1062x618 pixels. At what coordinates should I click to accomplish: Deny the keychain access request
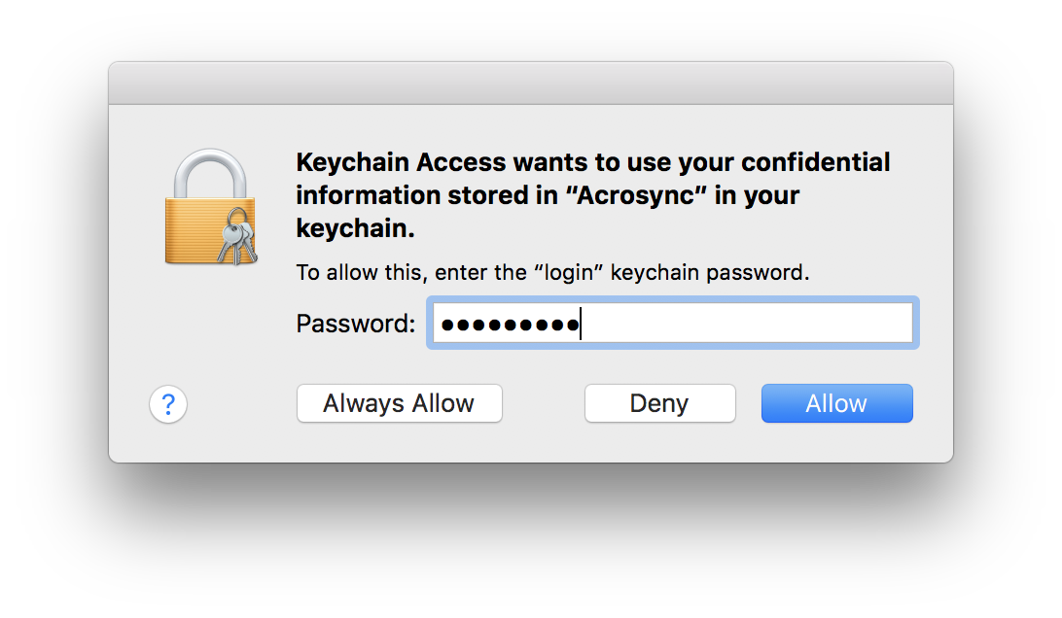point(659,403)
